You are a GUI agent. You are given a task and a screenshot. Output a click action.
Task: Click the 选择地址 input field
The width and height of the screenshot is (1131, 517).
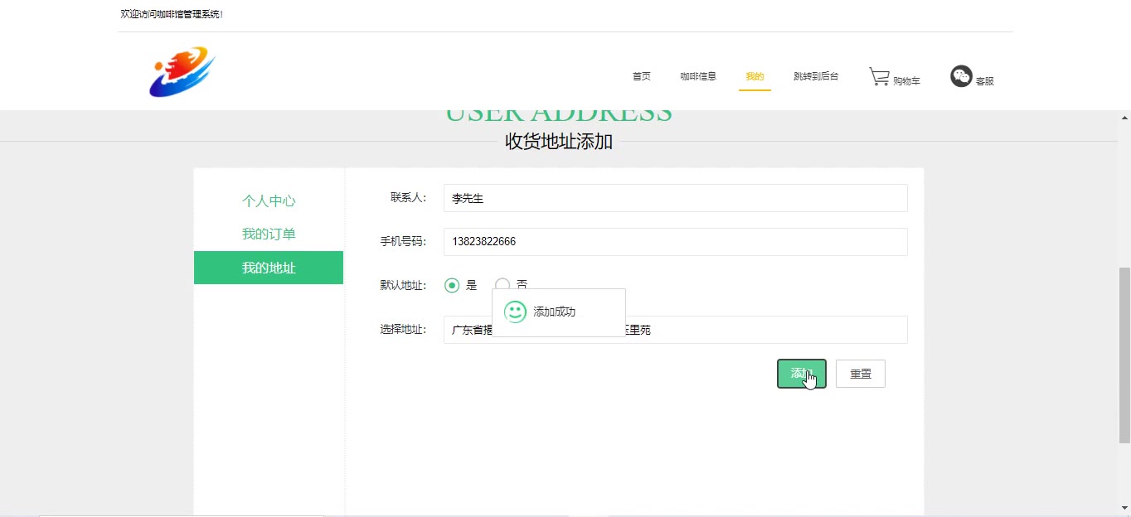pos(675,330)
